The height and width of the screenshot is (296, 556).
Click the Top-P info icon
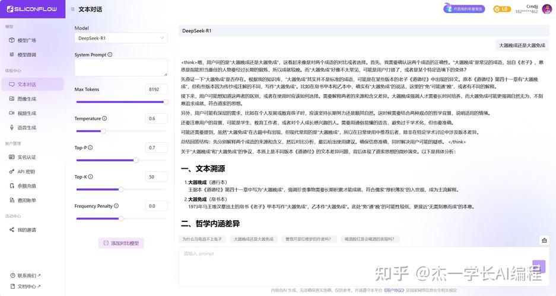pyautogui.click(x=90, y=147)
